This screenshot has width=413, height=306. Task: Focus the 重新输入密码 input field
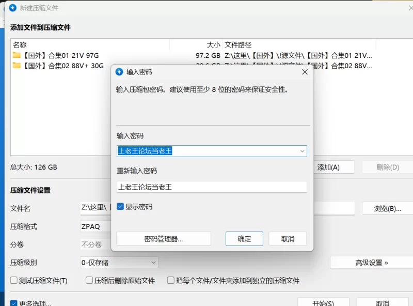212,187
